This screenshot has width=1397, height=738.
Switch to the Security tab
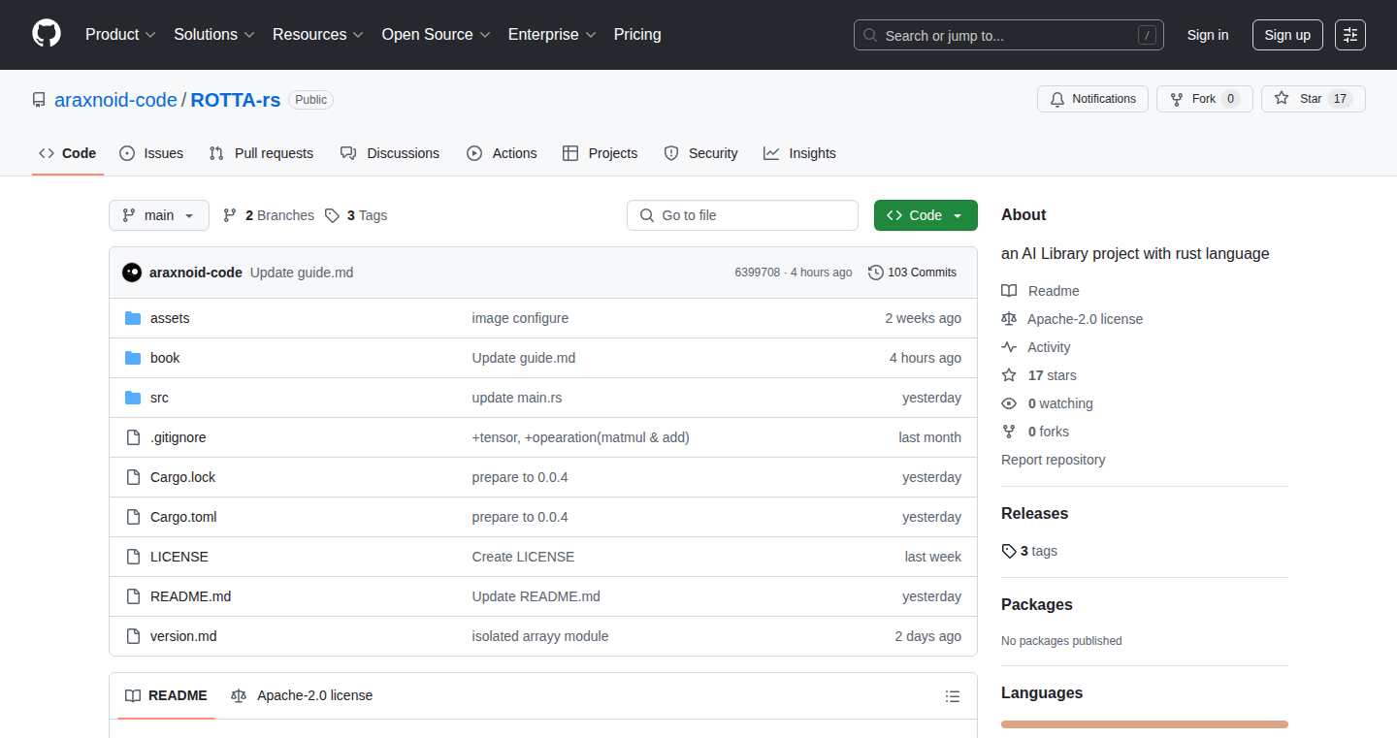(700, 153)
